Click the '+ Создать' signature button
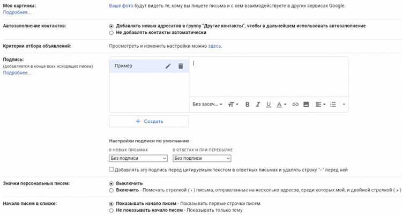The width and height of the screenshot is (402, 215). pos(149,121)
